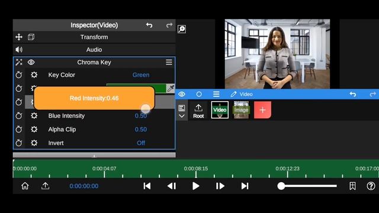
Task: Click the redo arrow in blue layer bar
Action: (372, 94)
